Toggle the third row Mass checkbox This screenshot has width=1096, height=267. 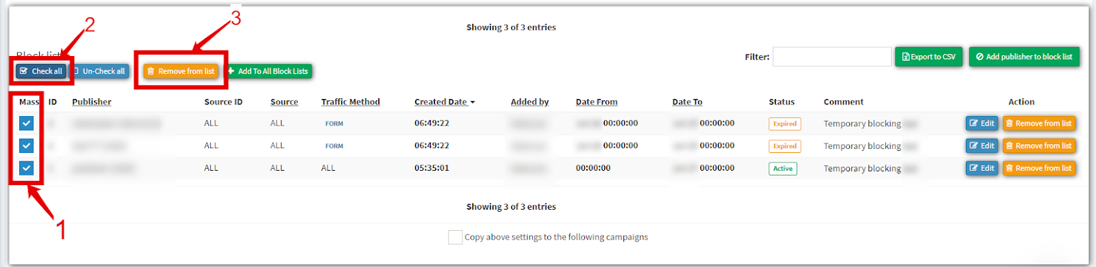26,168
